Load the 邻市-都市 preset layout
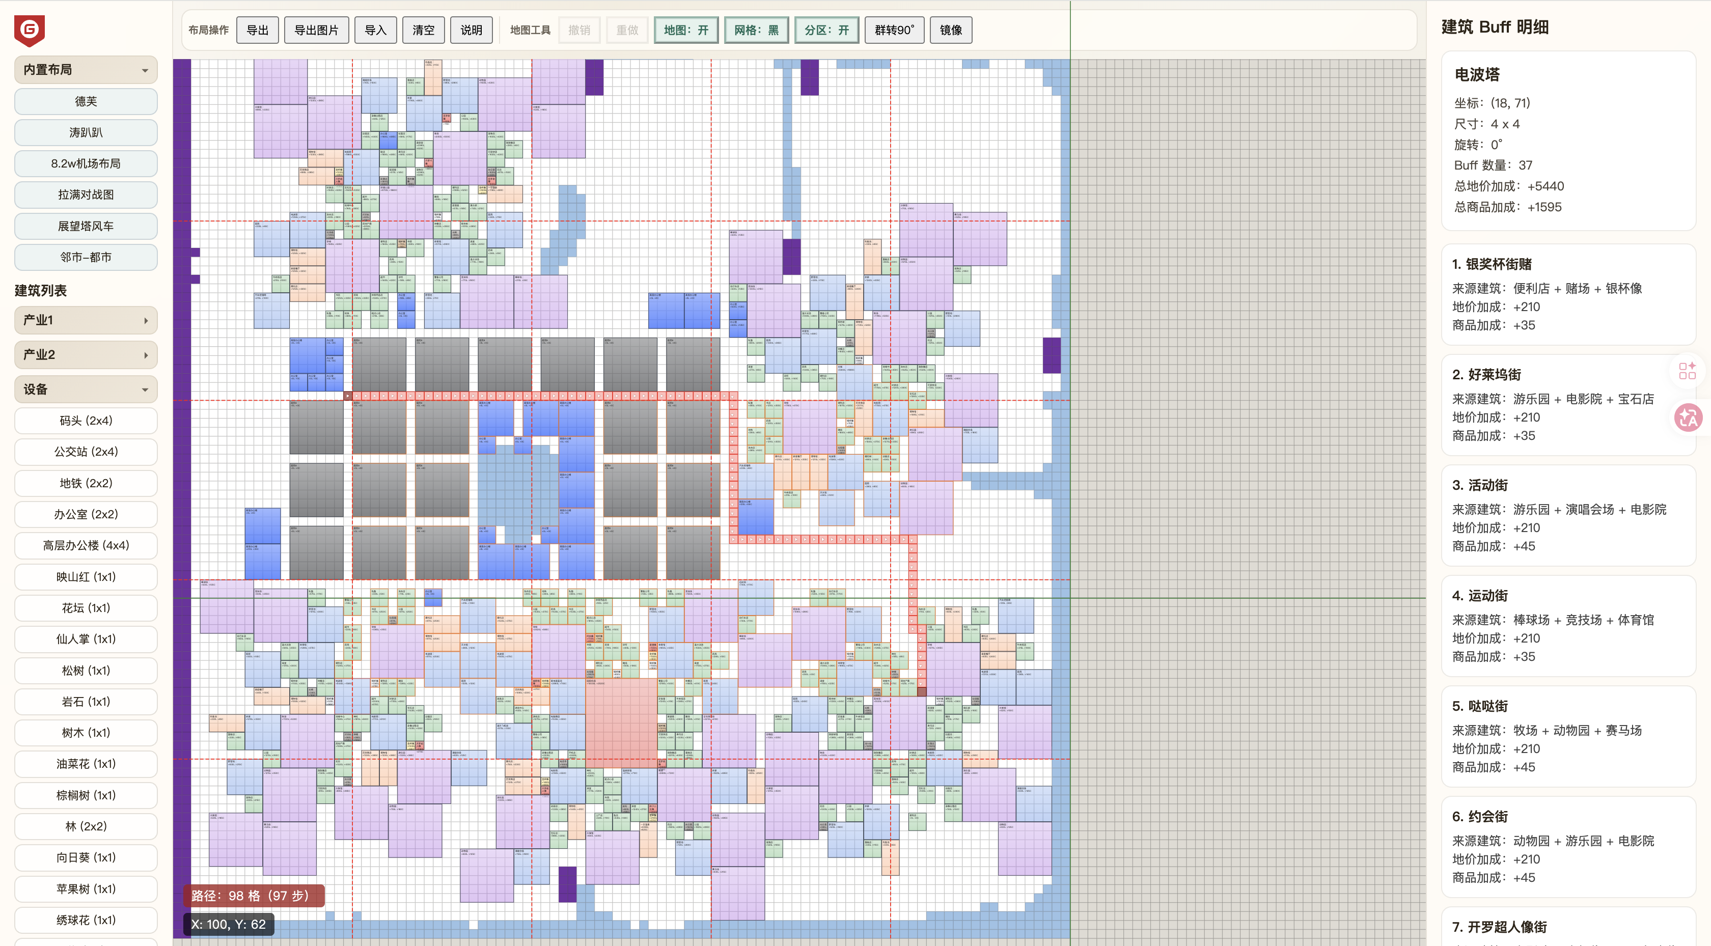Viewport: 1711px width, 946px height. (x=86, y=257)
